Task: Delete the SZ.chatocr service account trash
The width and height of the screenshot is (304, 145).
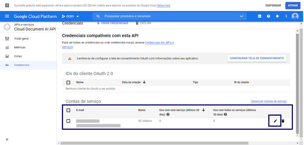Action: [x=283, y=121]
